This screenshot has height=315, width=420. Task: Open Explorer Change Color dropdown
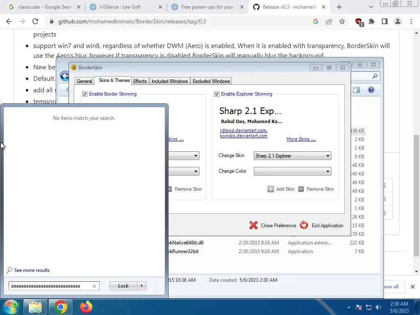tap(292, 171)
